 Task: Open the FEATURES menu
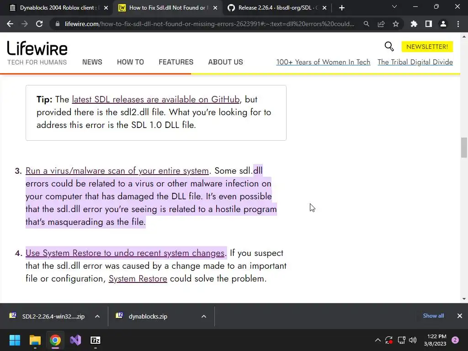(x=176, y=62)
